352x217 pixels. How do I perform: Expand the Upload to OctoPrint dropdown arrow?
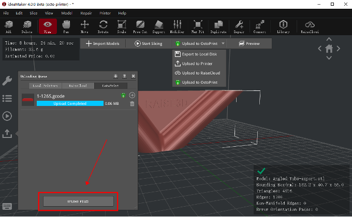pos(223,43)
